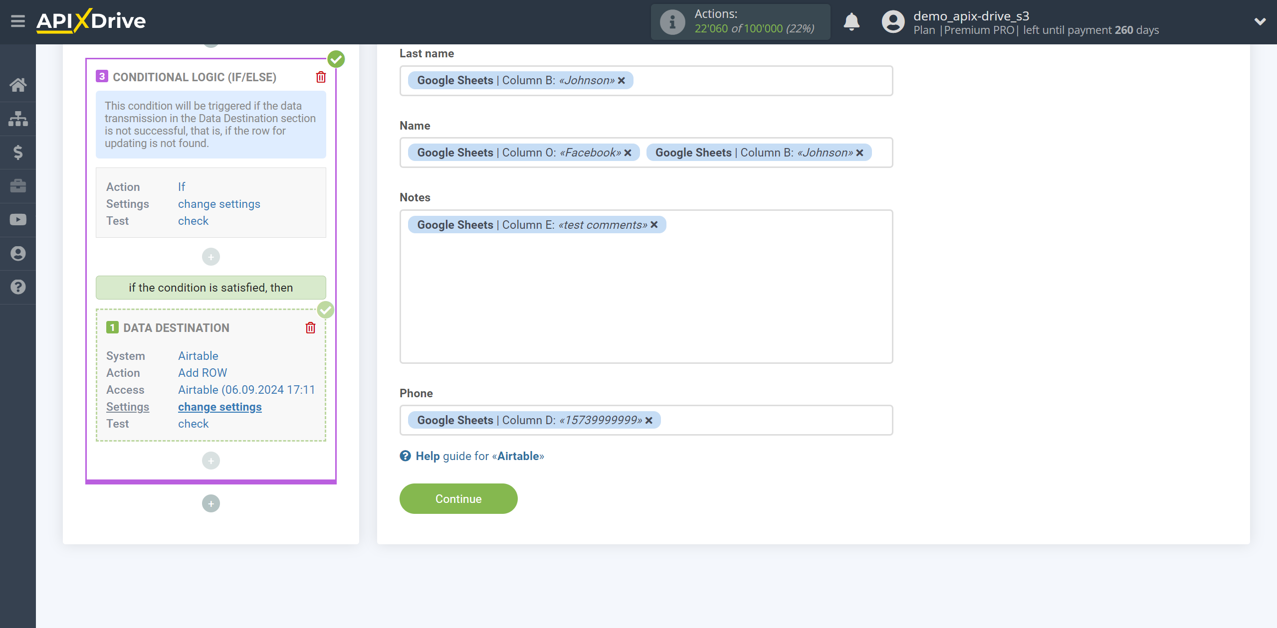The image size is (1277, 628).
Task: Remove Google Sheets Column E test comments tag from Notes
Action: click(655, 225)
